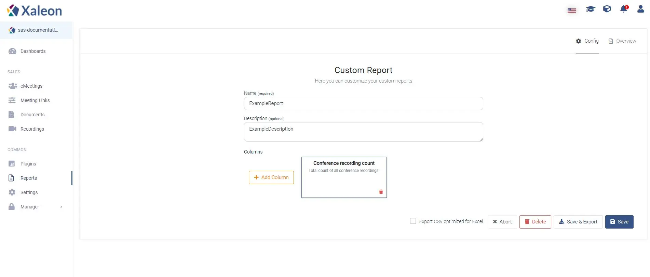Select the Conference recording count column card

coord(344,177)
